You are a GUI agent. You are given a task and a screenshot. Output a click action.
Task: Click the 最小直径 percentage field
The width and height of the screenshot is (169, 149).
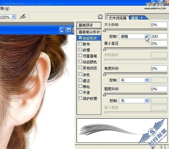(x=159, y=43)
